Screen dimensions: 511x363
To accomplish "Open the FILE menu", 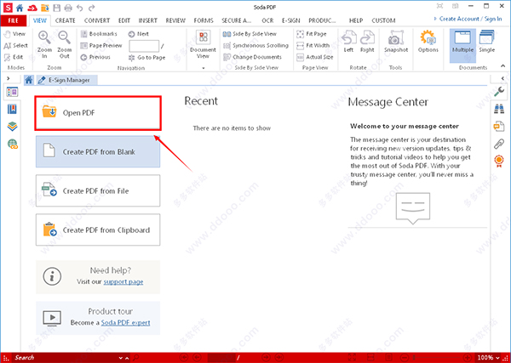I will (x=14, y=20).
